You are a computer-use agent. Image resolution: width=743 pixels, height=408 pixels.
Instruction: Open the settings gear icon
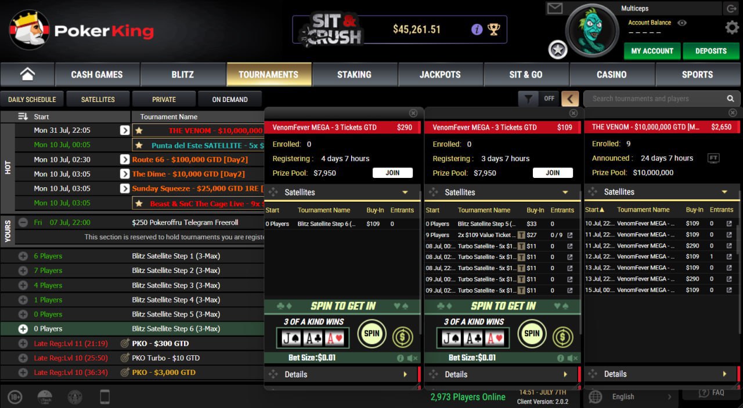coord(732,27)
